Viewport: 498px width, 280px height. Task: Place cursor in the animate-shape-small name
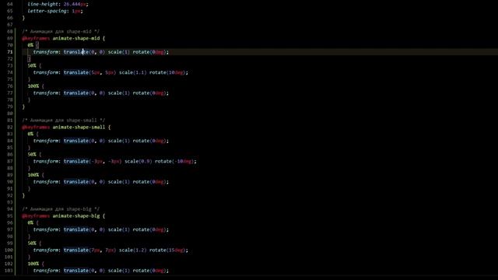pyautogui.click(x=79, y=128)
